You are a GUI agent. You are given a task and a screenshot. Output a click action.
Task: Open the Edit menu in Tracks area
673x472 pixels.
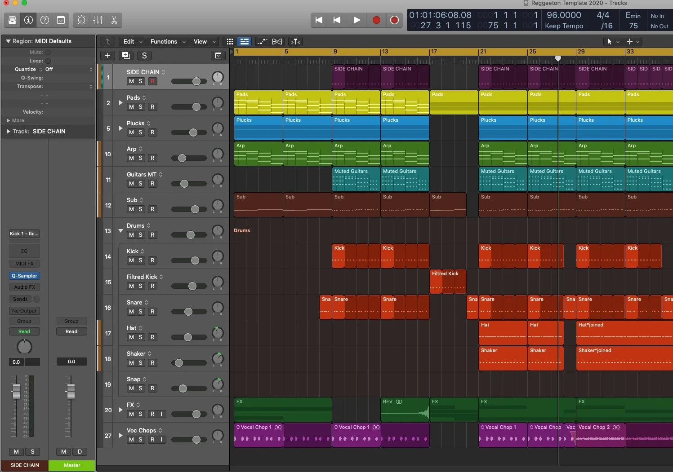(x=133, y=42)
